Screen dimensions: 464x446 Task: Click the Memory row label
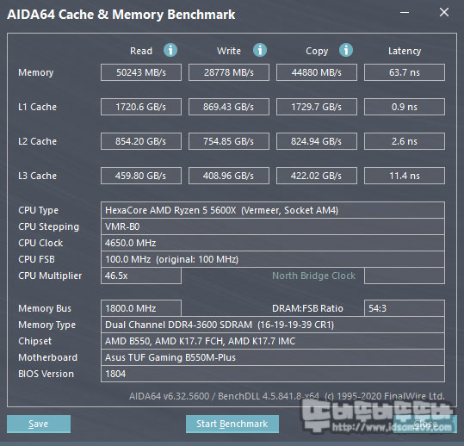[36, 72]
